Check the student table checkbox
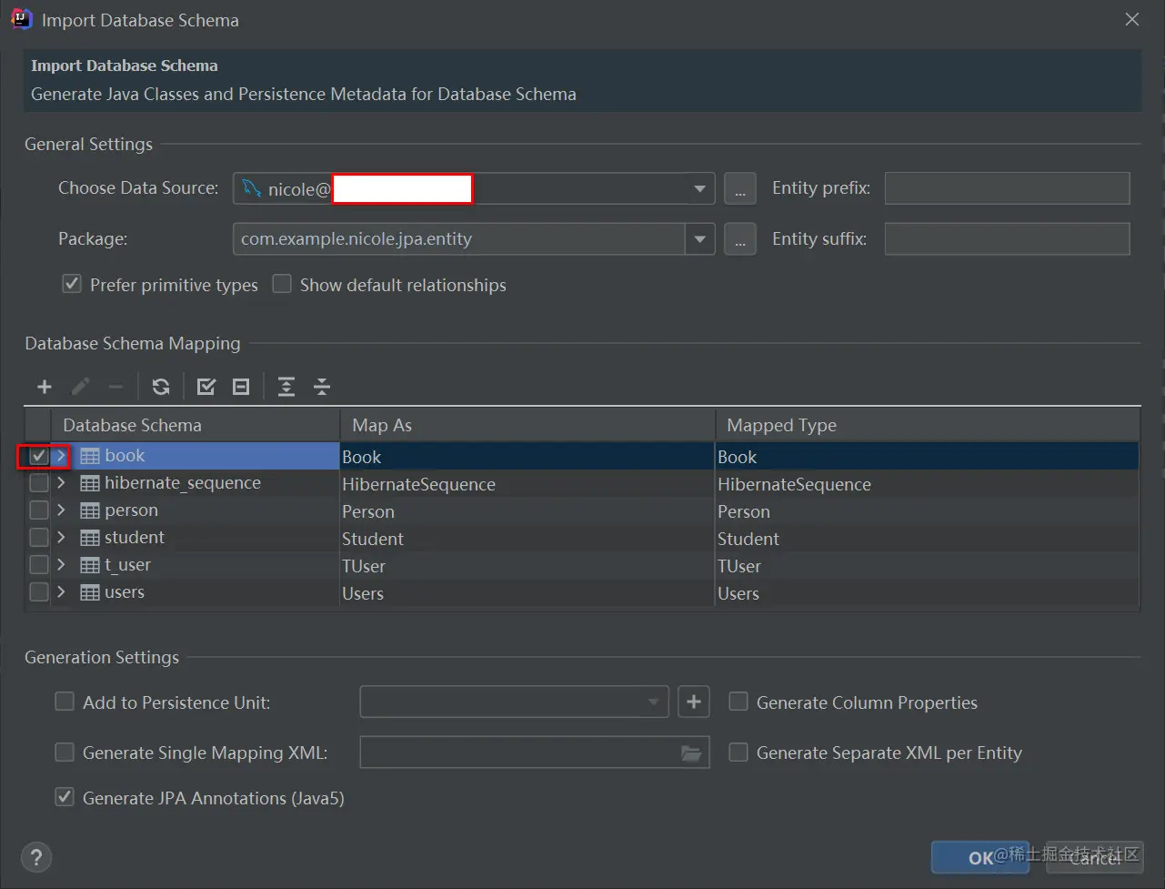This screenshot has width=1165, height=889. tap(38, 538)
